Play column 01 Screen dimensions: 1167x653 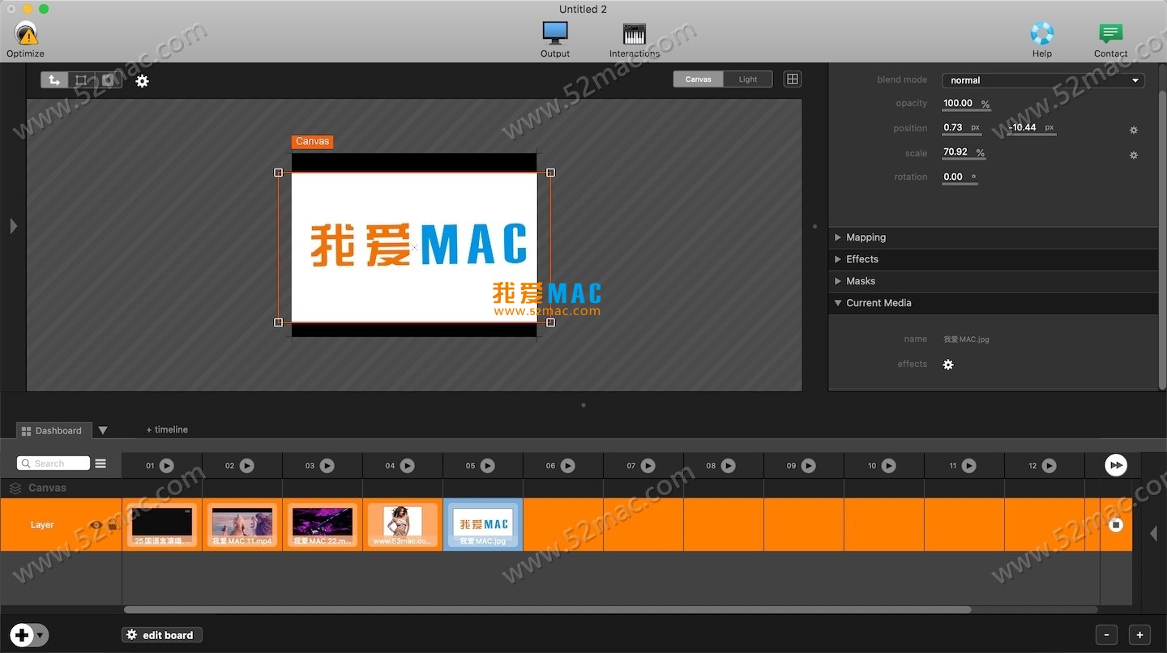(x=166, y=466)
